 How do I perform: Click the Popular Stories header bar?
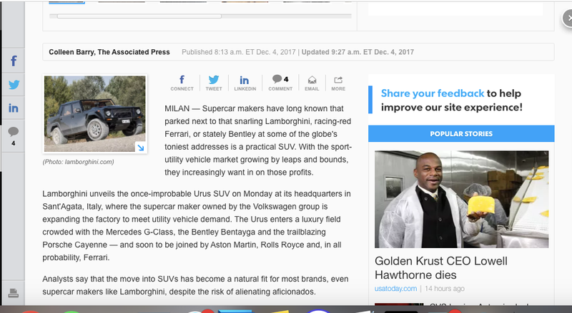(x=461, y=133)
